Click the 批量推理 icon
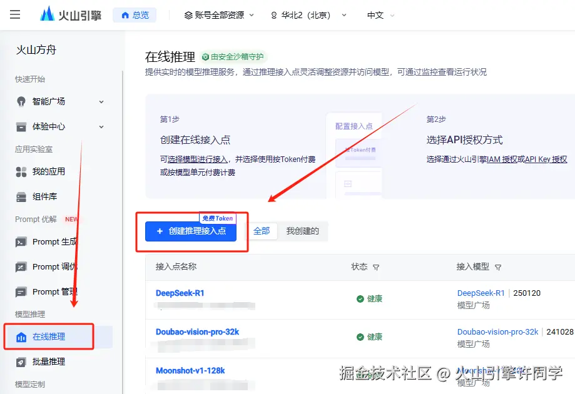This screenshot has width=575, height=394. (x=21, y=362)
